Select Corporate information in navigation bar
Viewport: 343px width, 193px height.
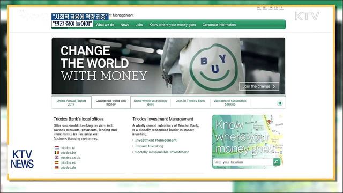click(x=219, y=25)
